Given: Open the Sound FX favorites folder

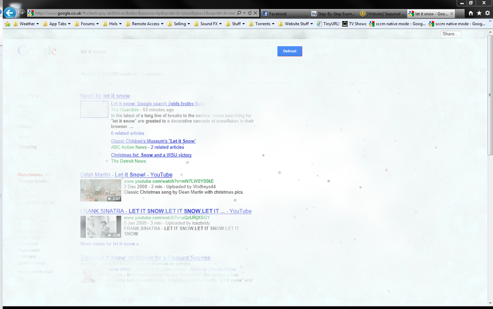Looking at the screenshot, I should point(208,24).
